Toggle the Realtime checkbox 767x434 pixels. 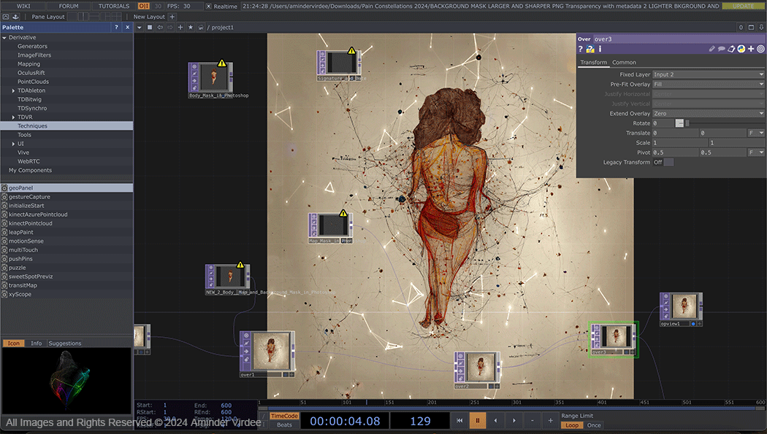[x=208, y=7]
